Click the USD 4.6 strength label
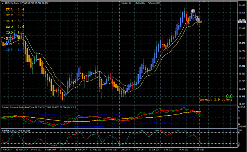Screen dimensions: 247x152 point(15,27)
